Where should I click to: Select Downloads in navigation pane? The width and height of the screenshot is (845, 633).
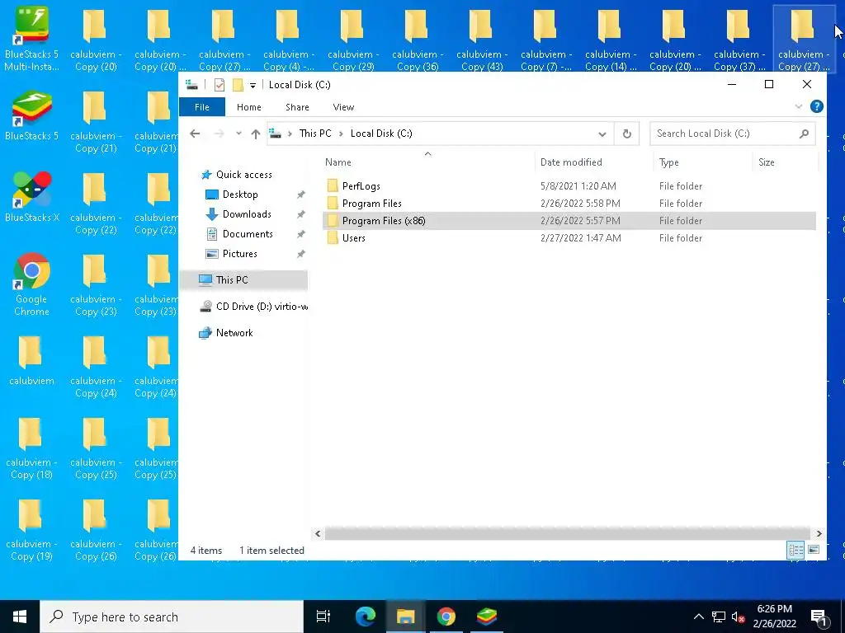247,214
